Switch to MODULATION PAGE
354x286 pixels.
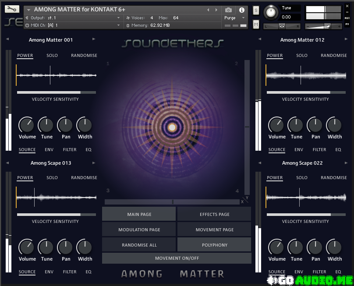click(x=139, y=230)
